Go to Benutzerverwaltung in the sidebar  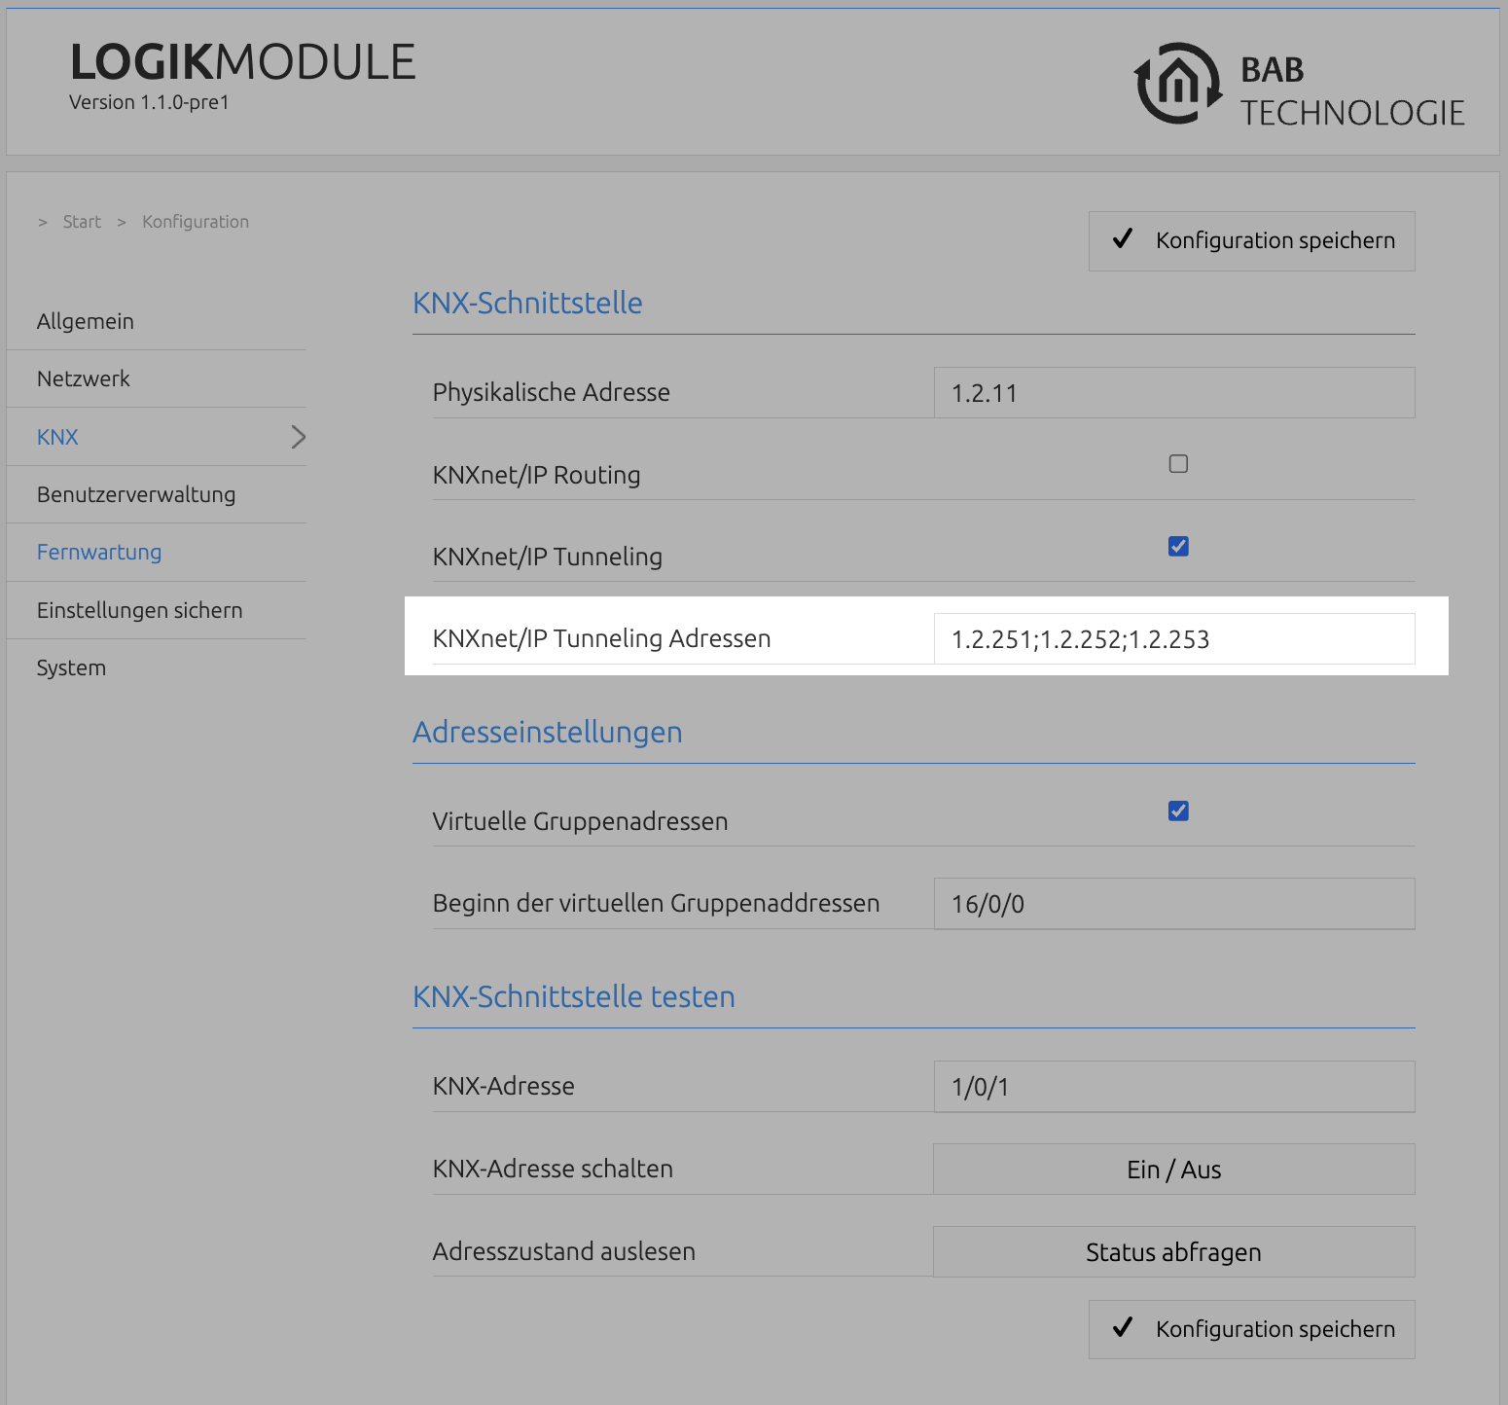[136, 494]
